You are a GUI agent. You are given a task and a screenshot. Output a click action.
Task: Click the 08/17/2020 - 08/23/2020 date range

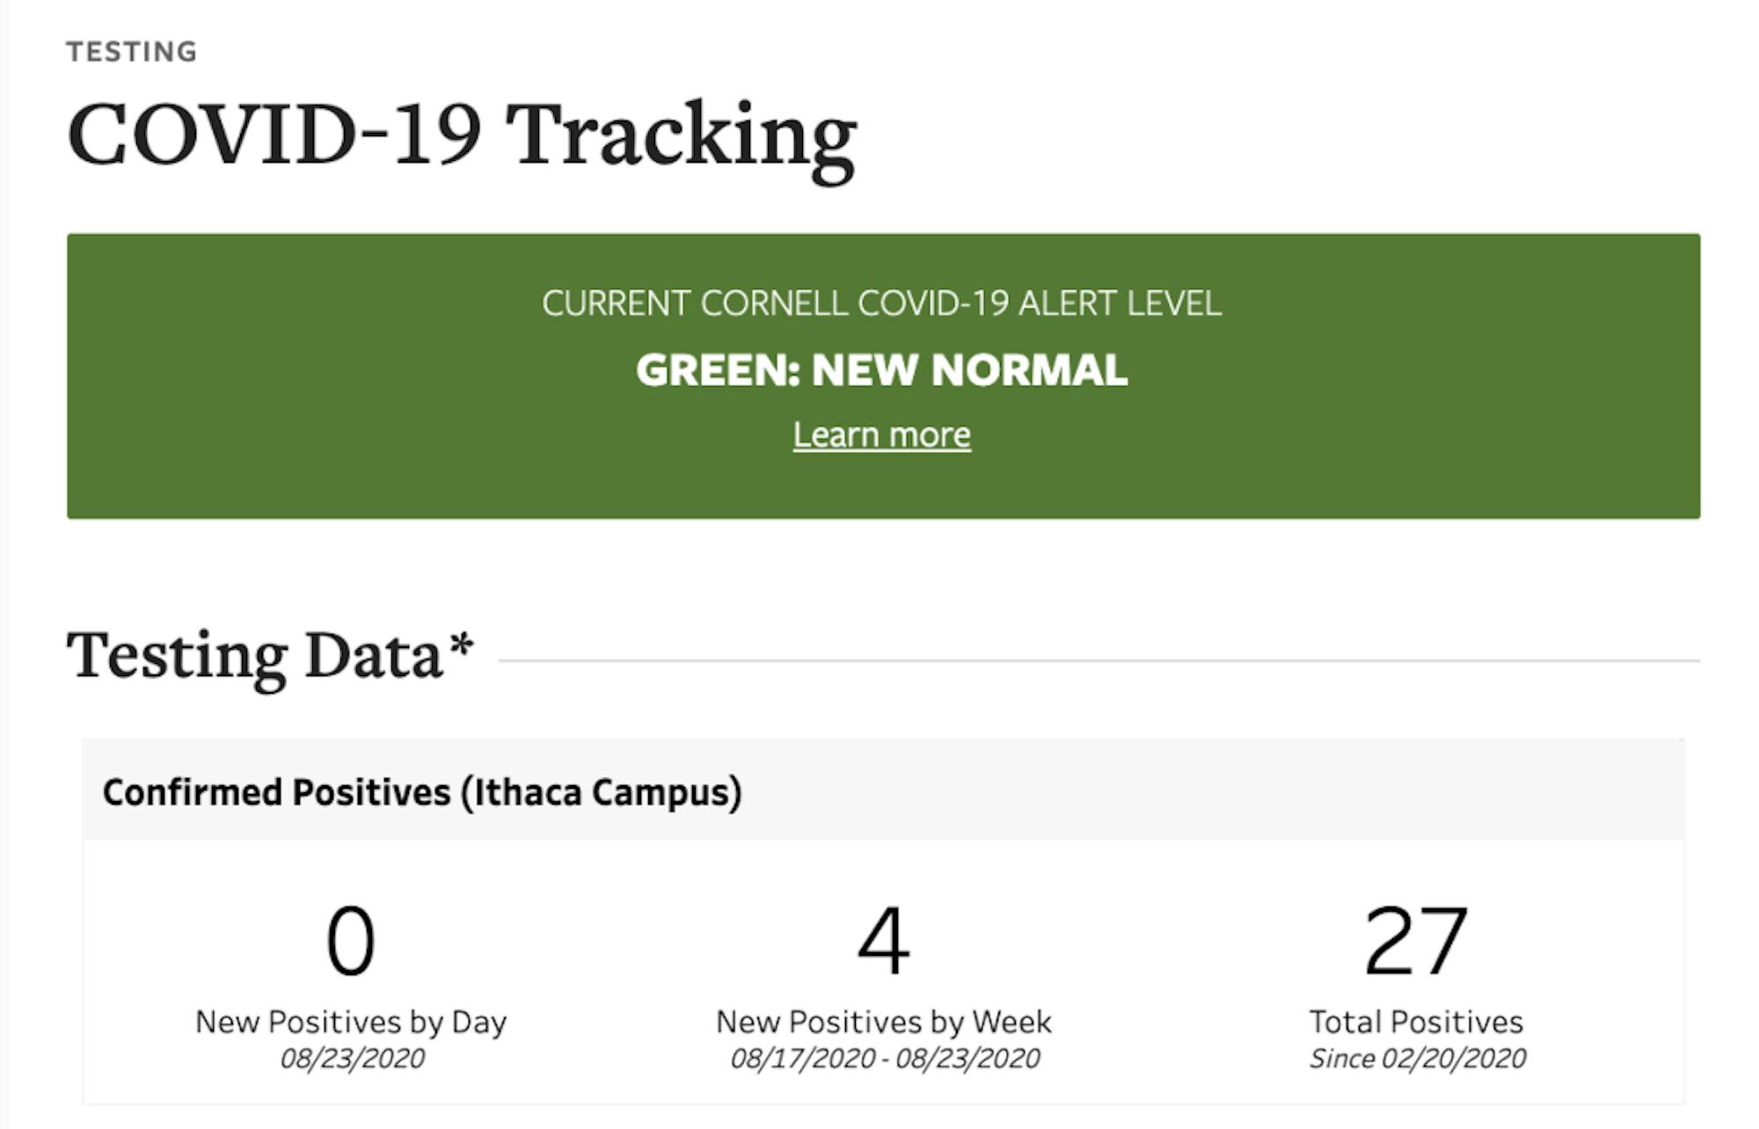(885, 1058)
